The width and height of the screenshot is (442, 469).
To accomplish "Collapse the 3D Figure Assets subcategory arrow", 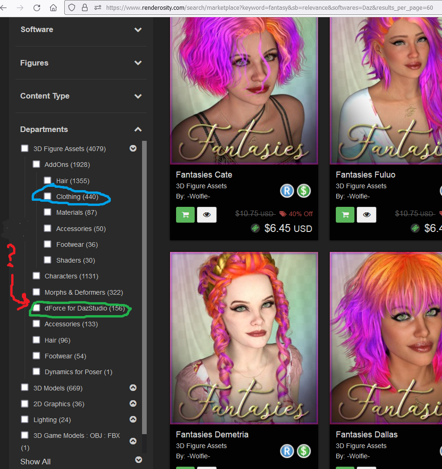I will coord(133,148).
